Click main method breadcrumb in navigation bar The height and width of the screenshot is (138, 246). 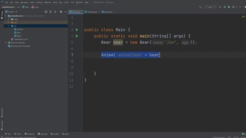coord(35,7)
